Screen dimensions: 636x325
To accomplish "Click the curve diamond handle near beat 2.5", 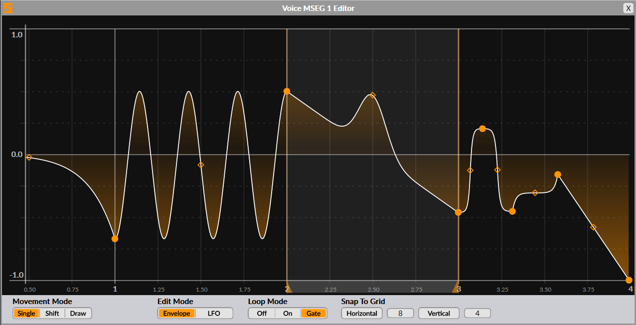I will (x=372, y=95).
